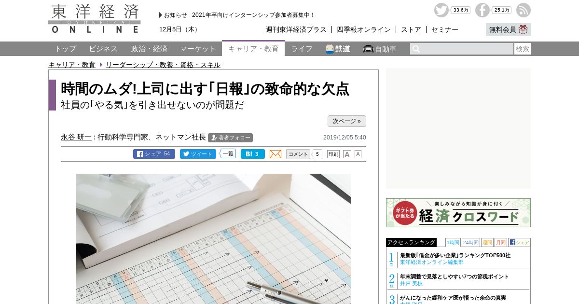This screenshot has width=579, height=304.
Task: Open the internship お知らせ announcement
Action: tap(253, 15)
